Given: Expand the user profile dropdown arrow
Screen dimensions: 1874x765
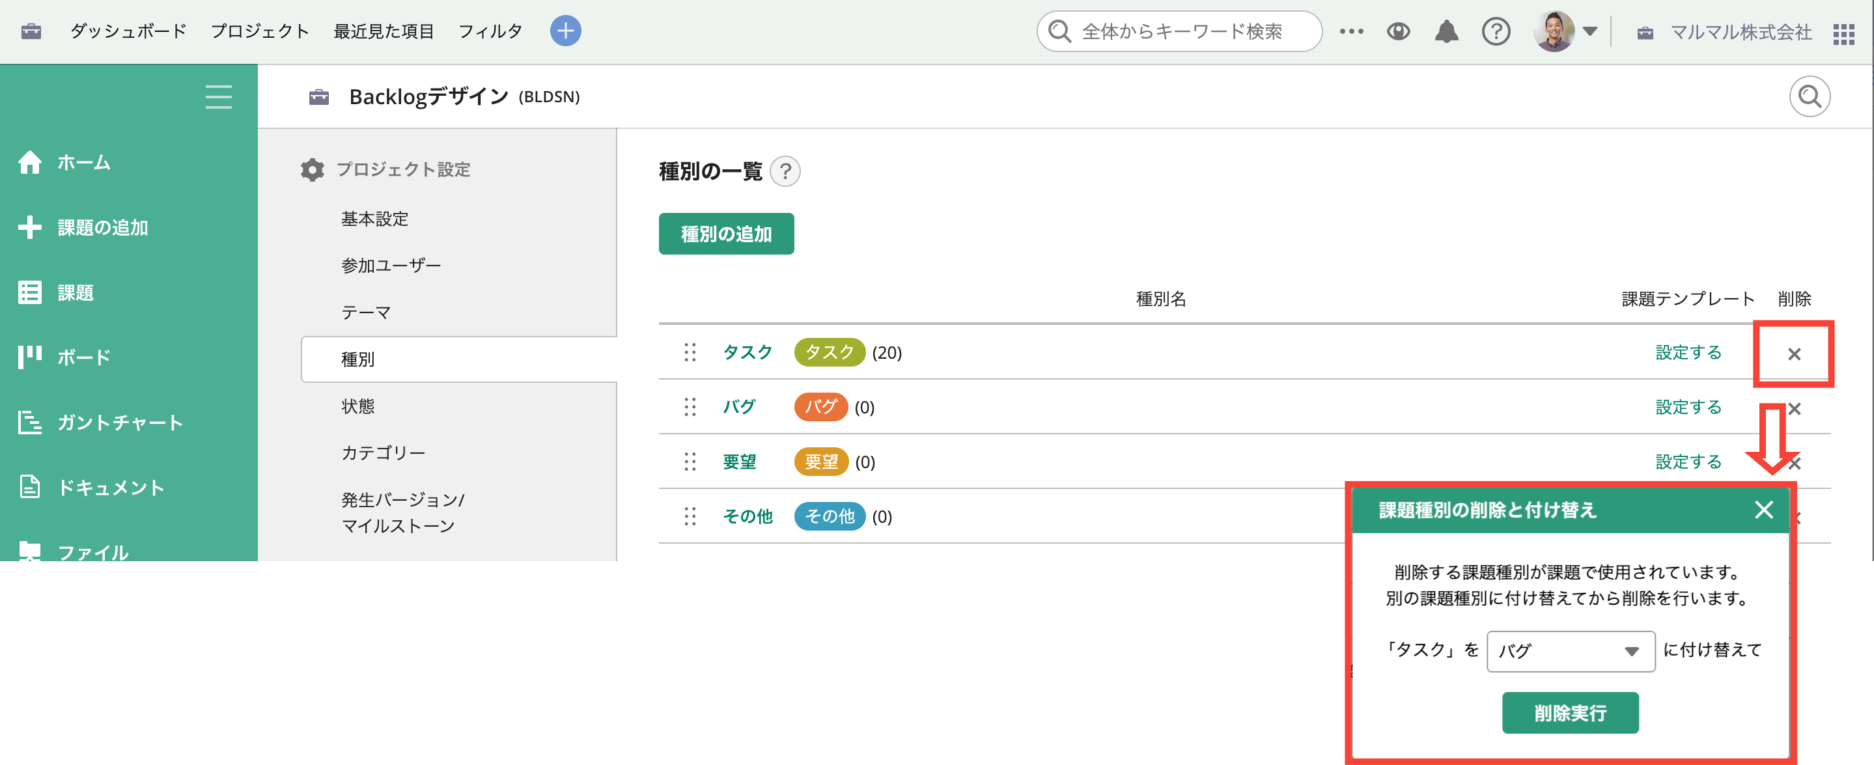Looking at the screenshot, I should click(x=1589, y=31).
